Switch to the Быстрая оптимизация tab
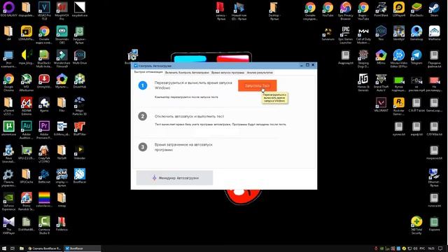Screen dimensions: 448x252 pyautogui.click(x=148, y=72)
